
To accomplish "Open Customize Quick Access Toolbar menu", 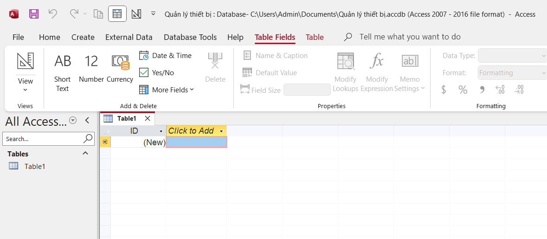I will tap(153, 14).
